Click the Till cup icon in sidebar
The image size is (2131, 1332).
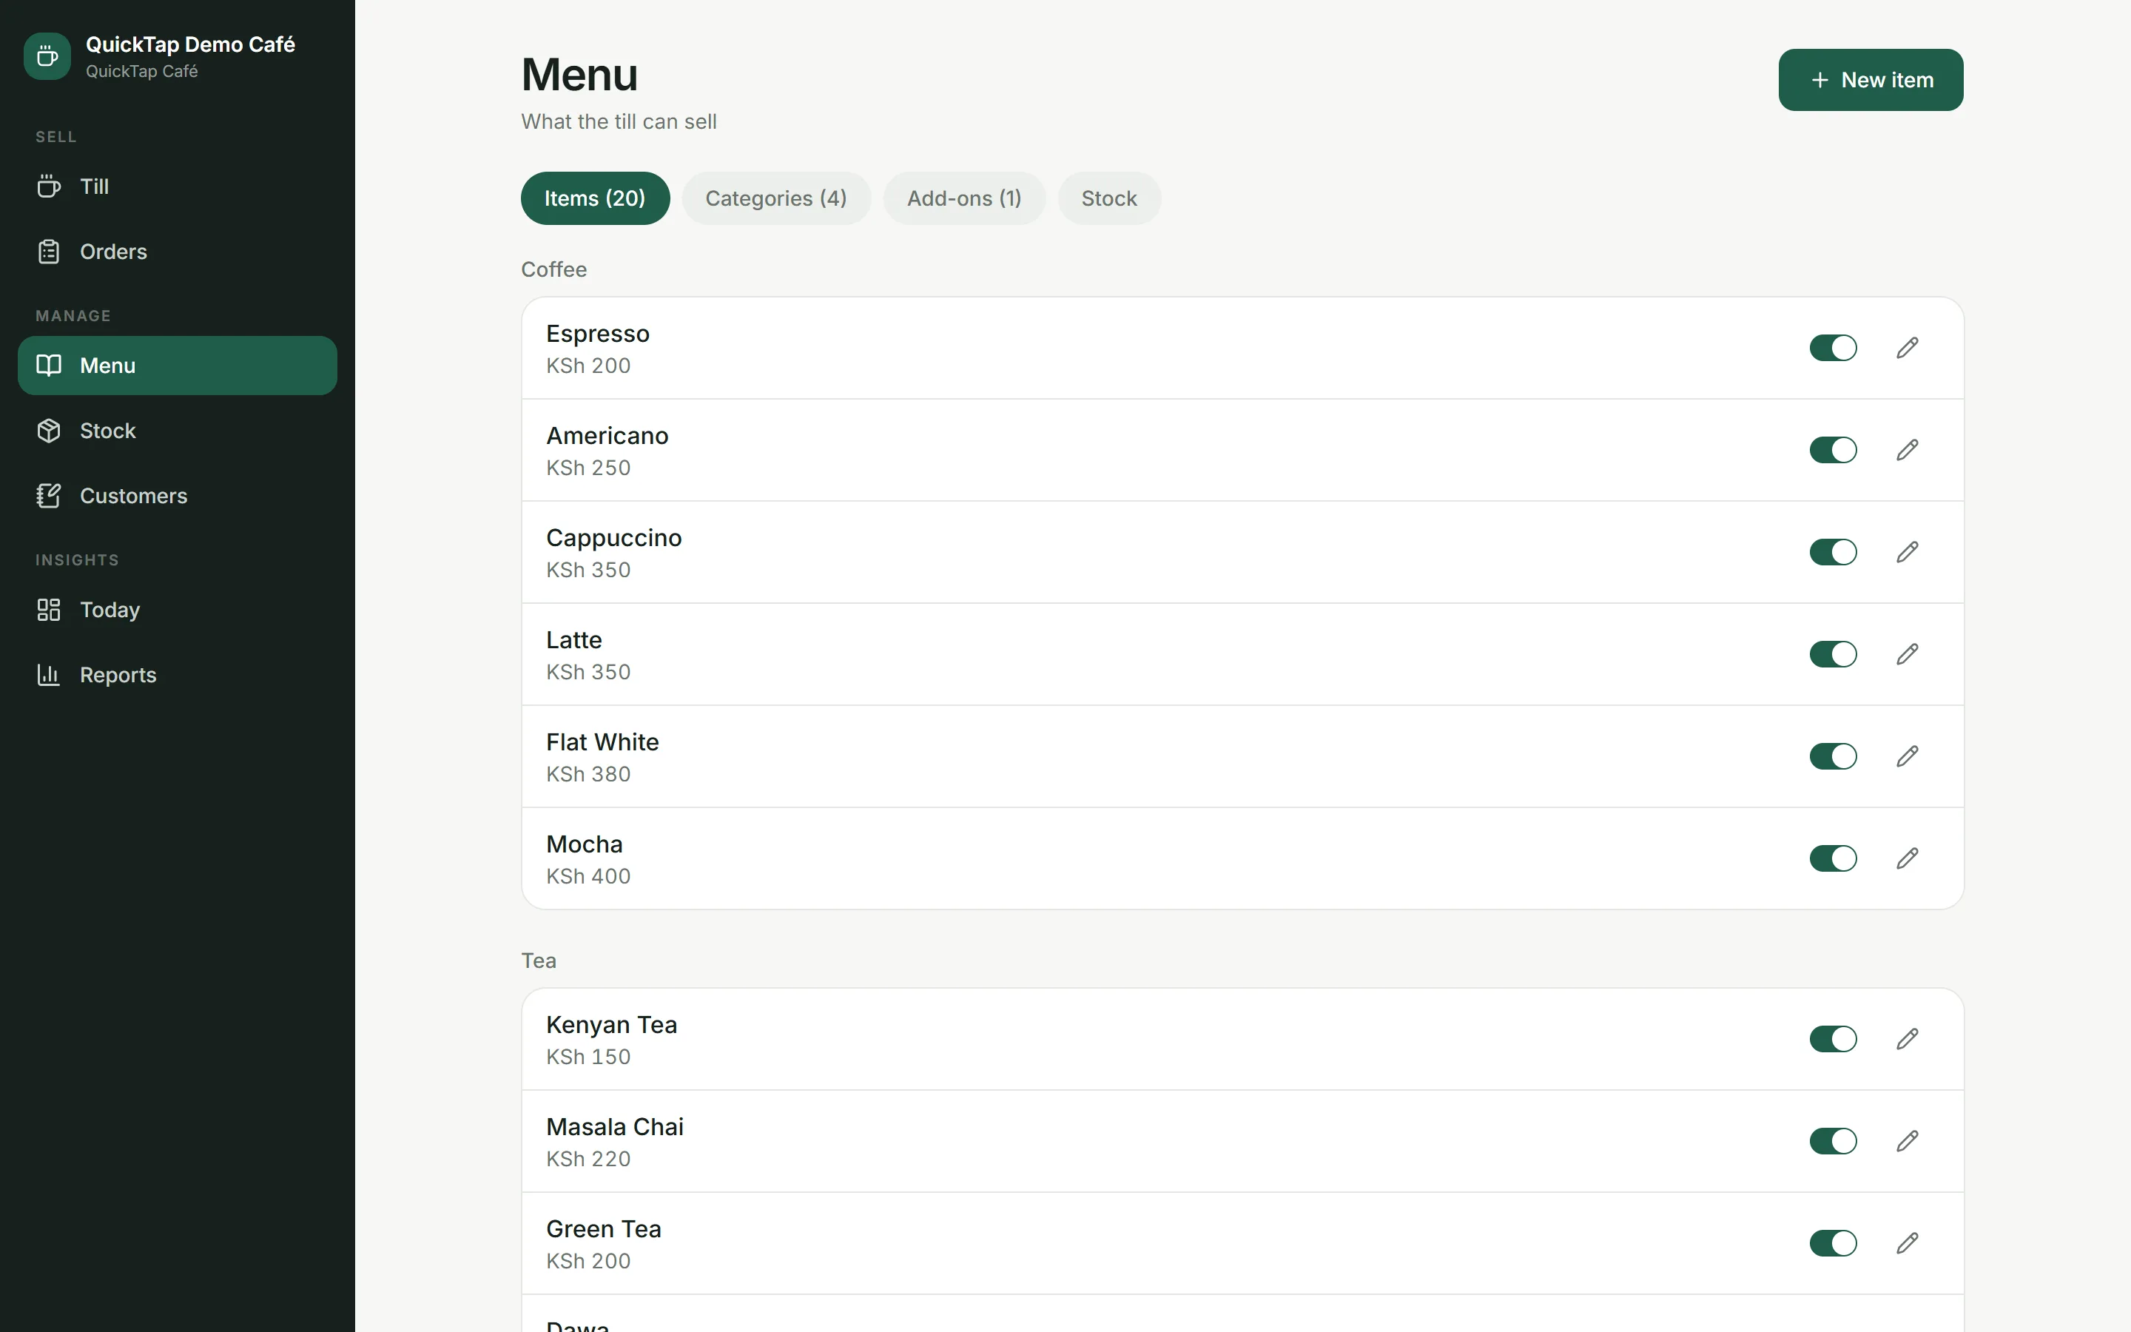pos(48,186)
